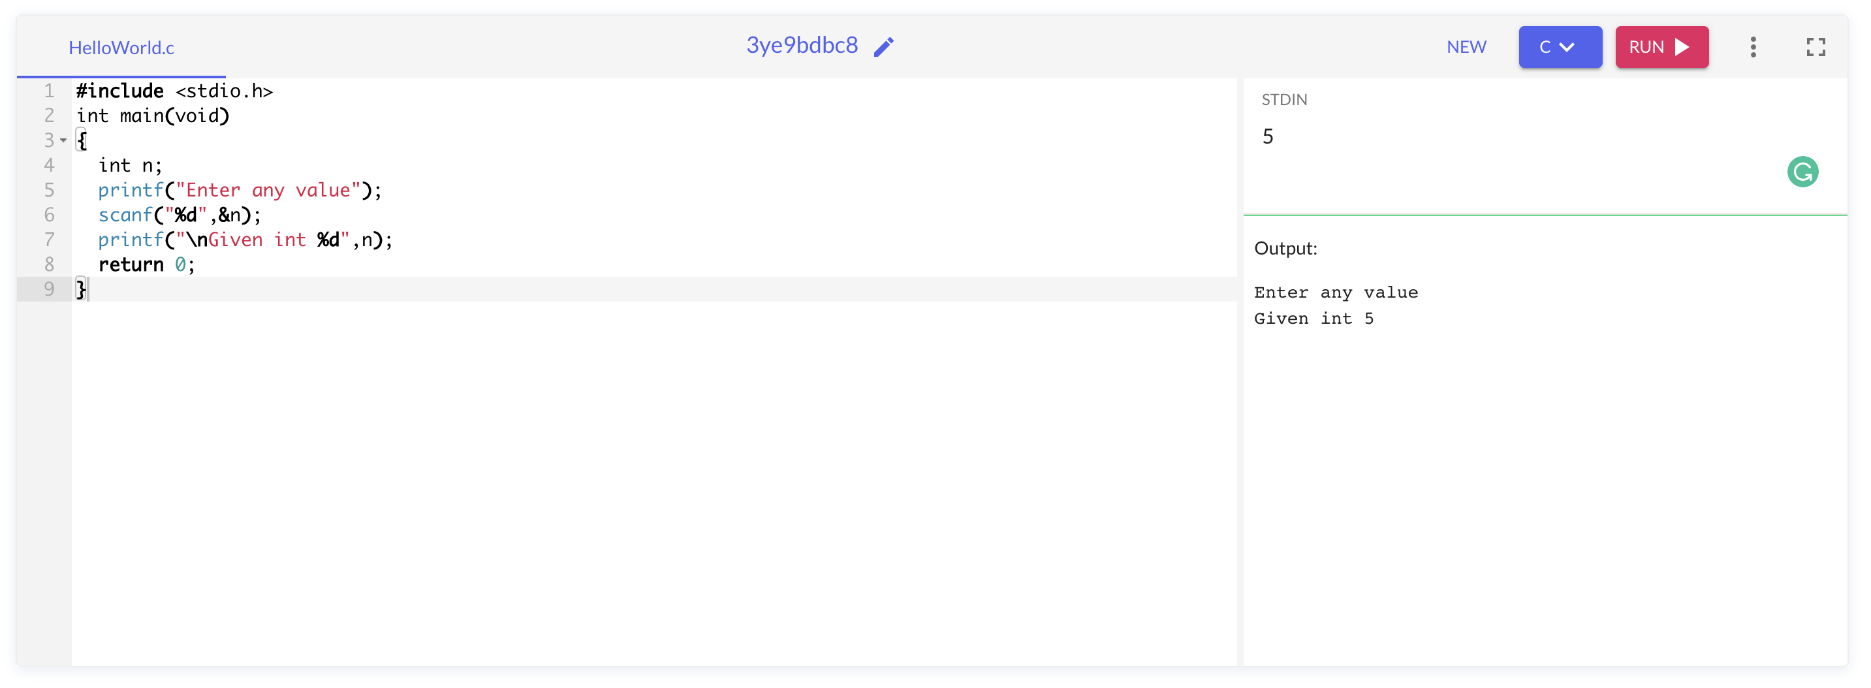Click inside the STDIN input area
This screenshot has width=1871, height=688.
[1380, 136]
